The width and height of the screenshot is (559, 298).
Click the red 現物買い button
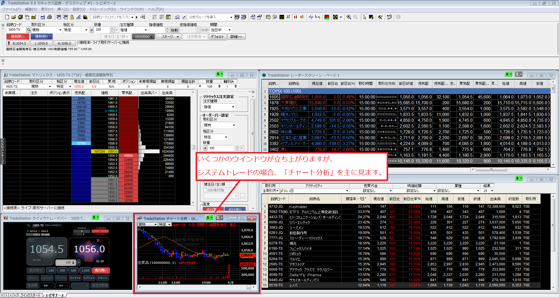point(18,37)
